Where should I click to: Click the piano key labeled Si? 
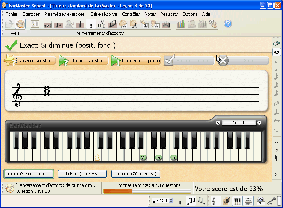pyautogui.click(x=143, y=157)
